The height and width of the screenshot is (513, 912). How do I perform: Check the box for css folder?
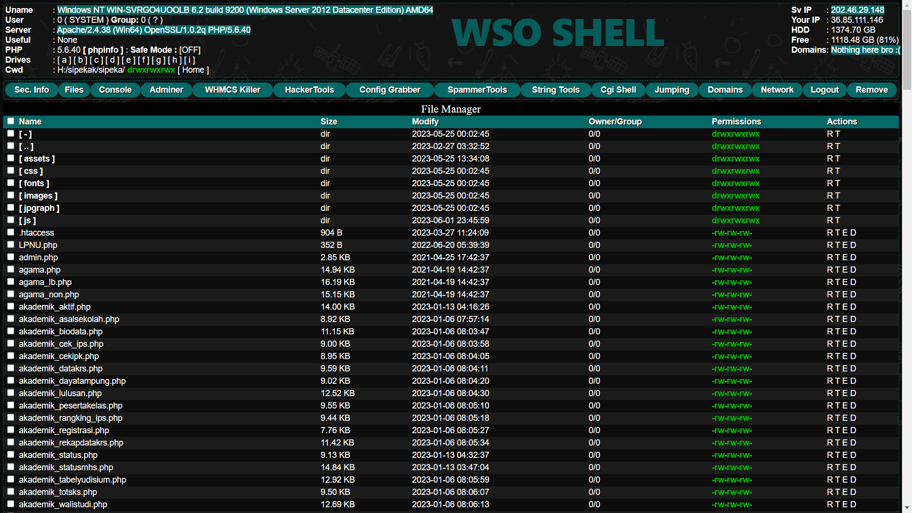10,171
